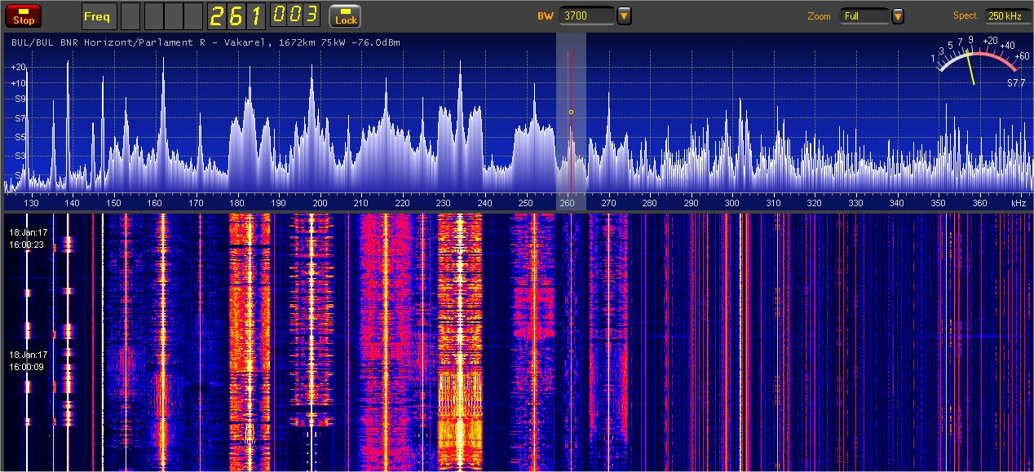The width and height of the screenshot is (1034, 472).
Task: Click the Zoom Full value field
Action: (x=864, y=15)
